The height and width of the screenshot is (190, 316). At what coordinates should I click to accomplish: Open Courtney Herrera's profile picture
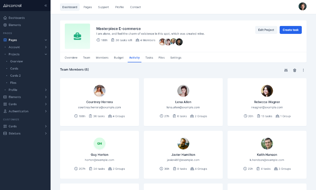pyautogui.click(x=99, y=91)
